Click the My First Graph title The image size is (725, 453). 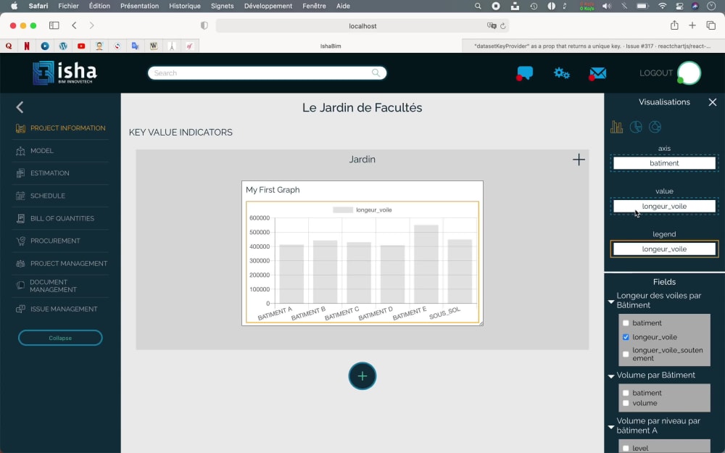click(273, 189)
